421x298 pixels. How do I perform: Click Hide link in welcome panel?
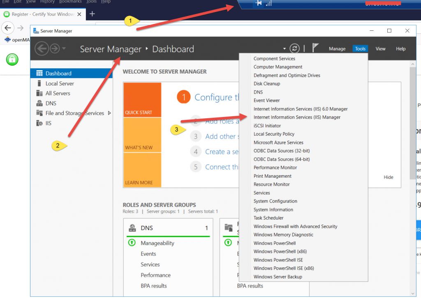tap(388, 177)
